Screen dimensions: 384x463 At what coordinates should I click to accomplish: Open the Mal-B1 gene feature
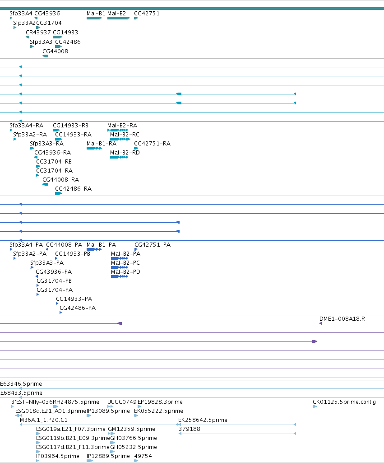coord(94,18)
